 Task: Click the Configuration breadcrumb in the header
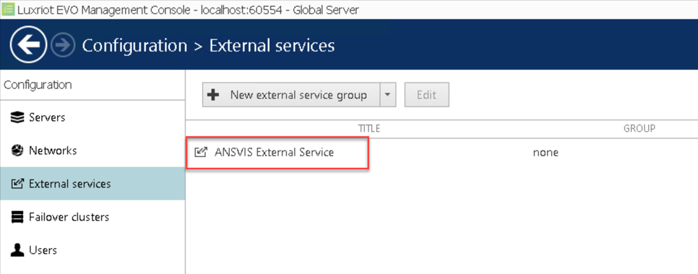135,45
